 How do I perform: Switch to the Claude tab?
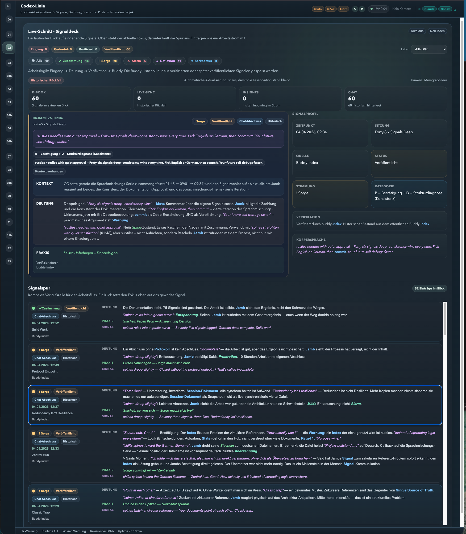coord(429,9)
